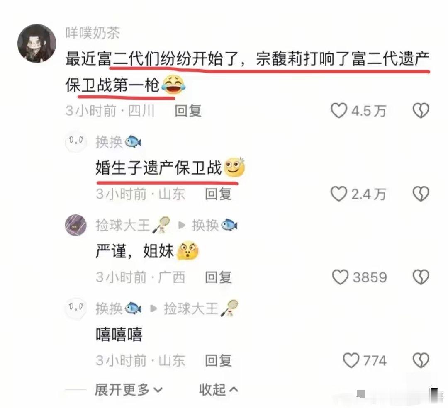Reply to the 嘻嘻嘻 comment
448x408 pixels.
219,360
